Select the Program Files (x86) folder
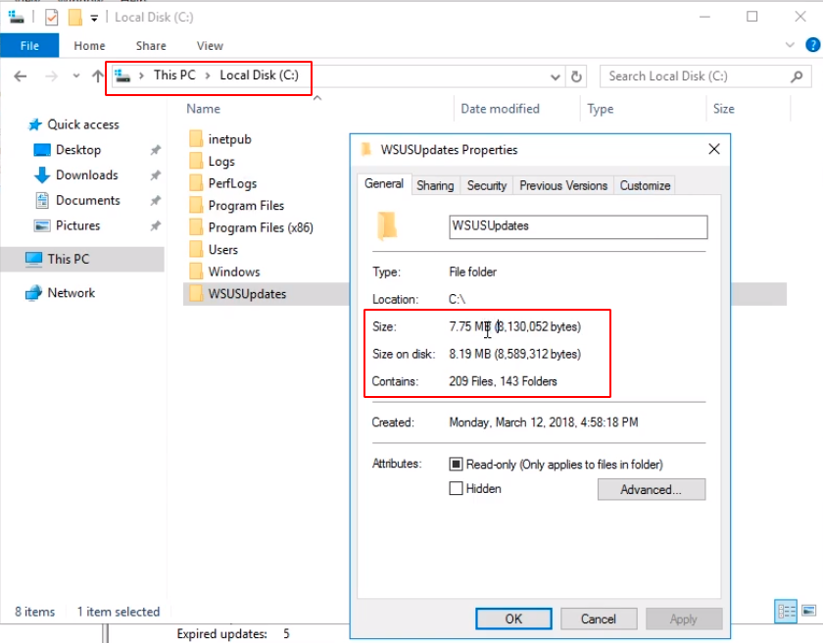The image size is (823, 643). (261, 227)
